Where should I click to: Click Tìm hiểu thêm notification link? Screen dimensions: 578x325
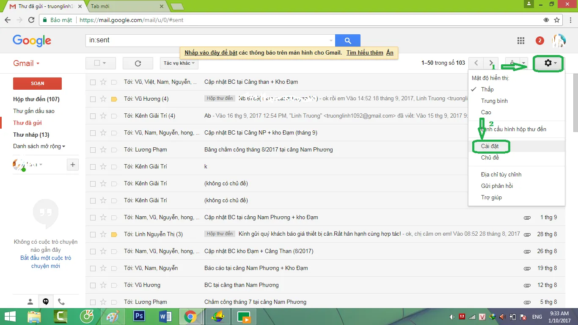tap(365, 53)
